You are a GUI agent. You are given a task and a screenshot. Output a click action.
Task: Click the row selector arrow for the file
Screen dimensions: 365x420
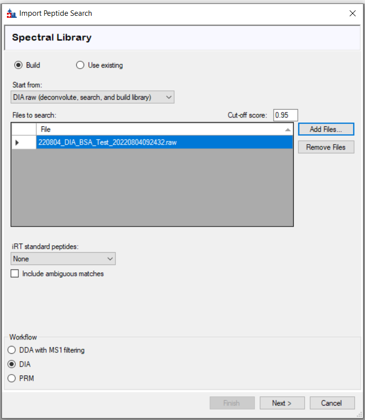[x=18, y=142]
